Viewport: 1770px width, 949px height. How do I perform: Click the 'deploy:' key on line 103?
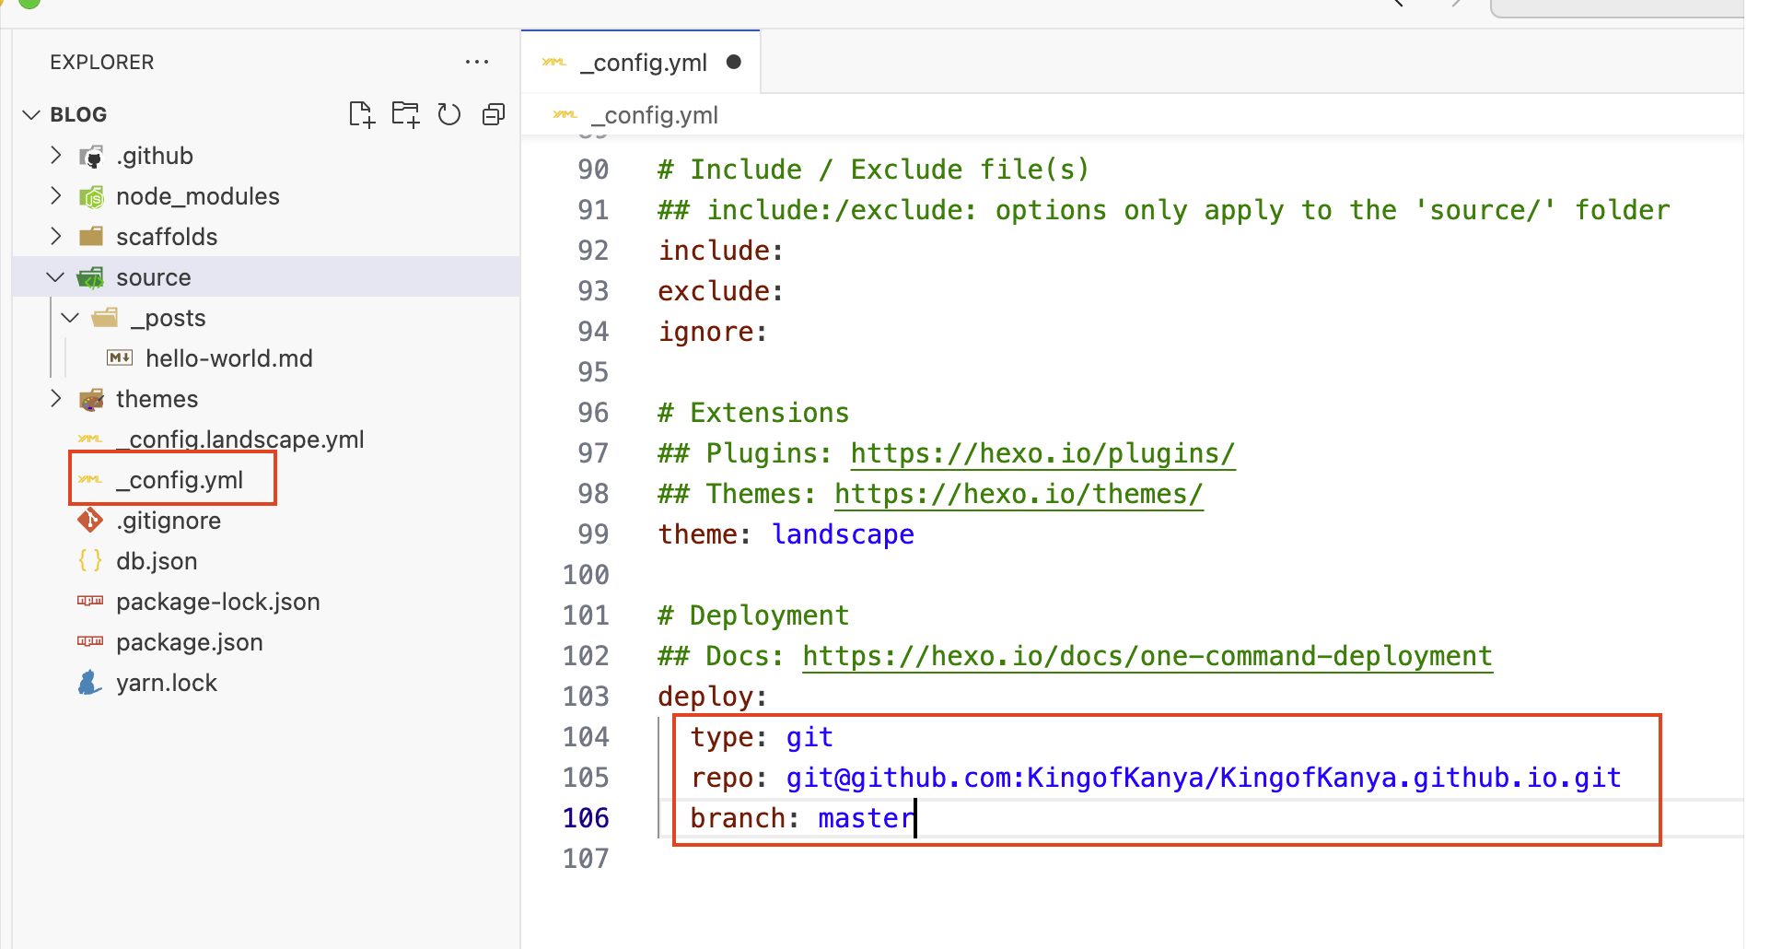point(712,697)
